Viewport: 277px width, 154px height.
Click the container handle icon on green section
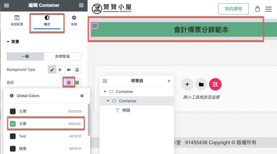(x=95, y=26)
